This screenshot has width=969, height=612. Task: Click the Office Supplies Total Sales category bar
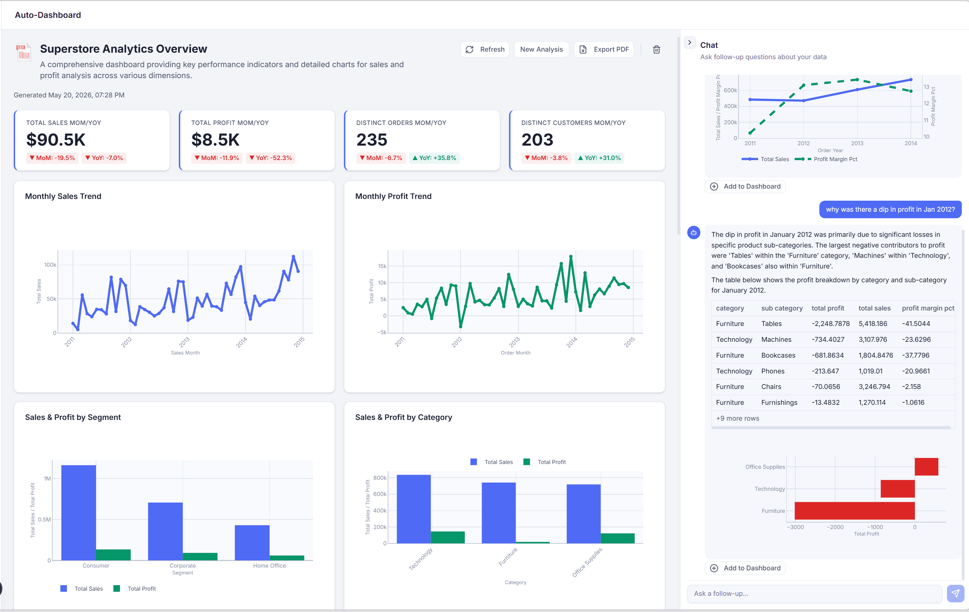click(x=583, y=513)
